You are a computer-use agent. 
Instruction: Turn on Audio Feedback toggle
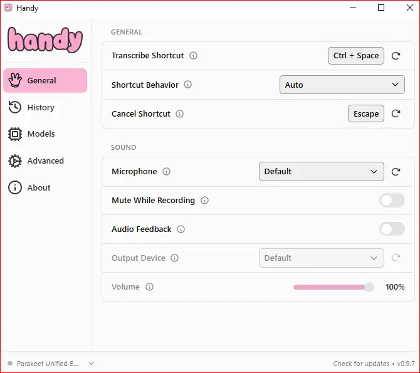[392, 229]
